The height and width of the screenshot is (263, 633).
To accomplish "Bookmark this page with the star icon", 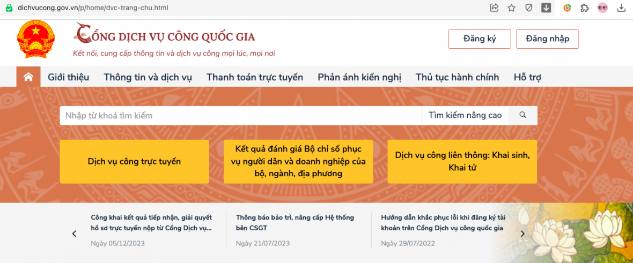I will coord(511,8).
